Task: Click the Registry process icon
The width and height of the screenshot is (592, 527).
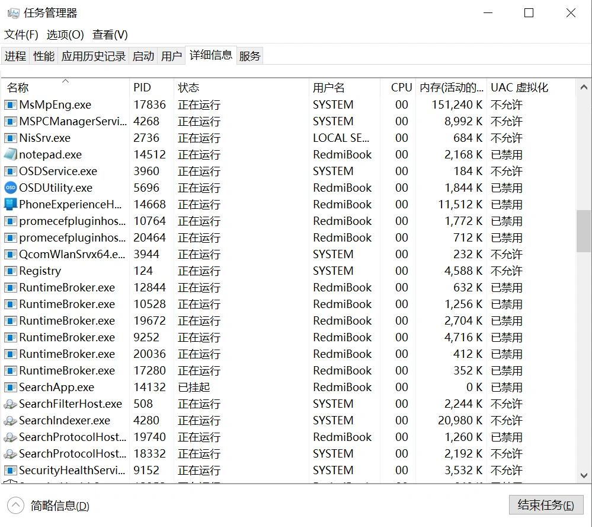Action: (x=11, y=271)
